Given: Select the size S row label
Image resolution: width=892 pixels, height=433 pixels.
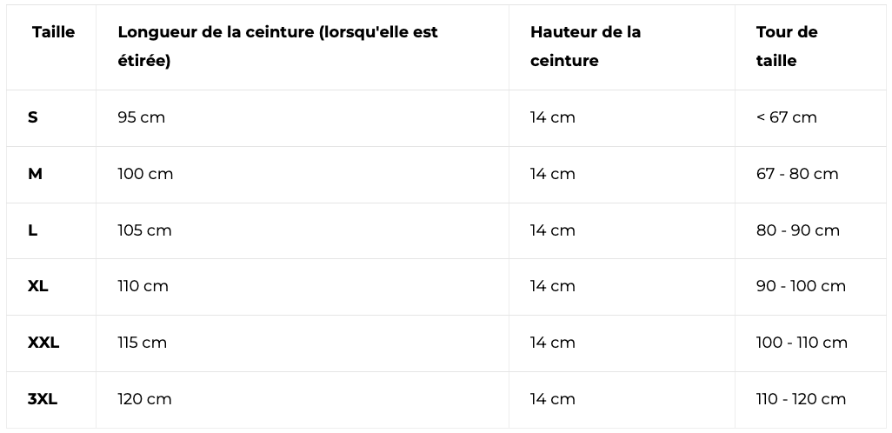Looking at the screenshot, I should 33,117.
